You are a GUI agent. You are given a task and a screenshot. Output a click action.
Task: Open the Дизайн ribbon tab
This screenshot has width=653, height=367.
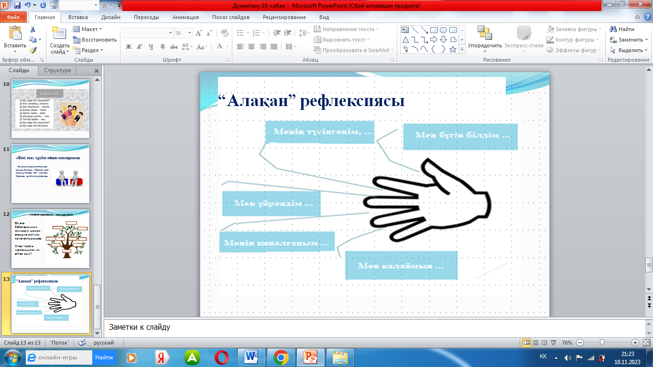(110, 17)
